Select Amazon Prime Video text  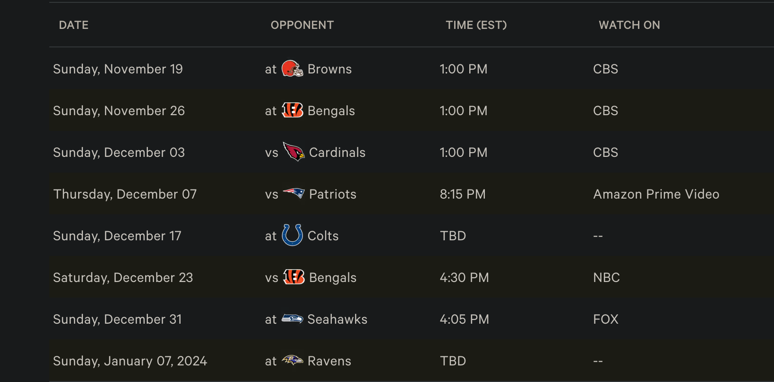pos(656,194)
